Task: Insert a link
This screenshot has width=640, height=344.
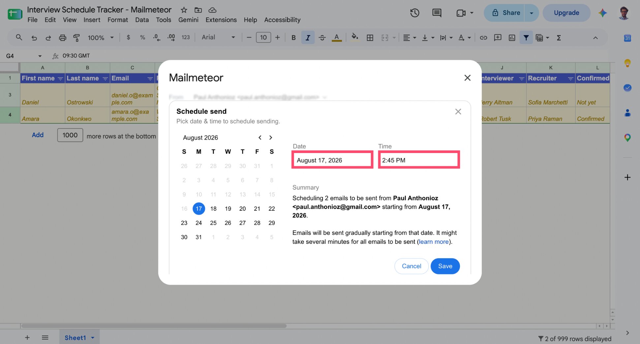Action: (483, 38)
